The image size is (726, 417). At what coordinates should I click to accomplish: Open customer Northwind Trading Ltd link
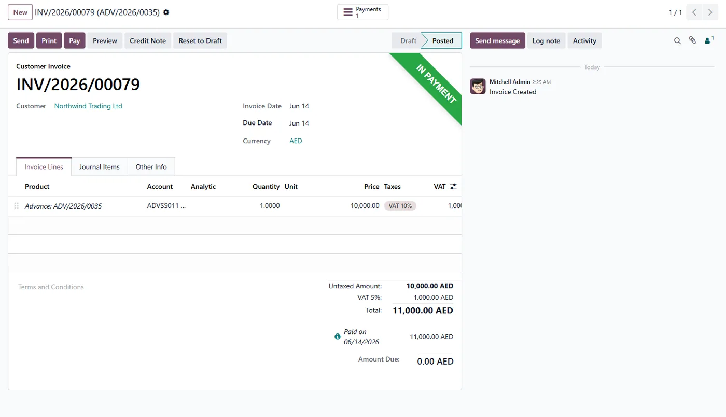pos(88,106)
